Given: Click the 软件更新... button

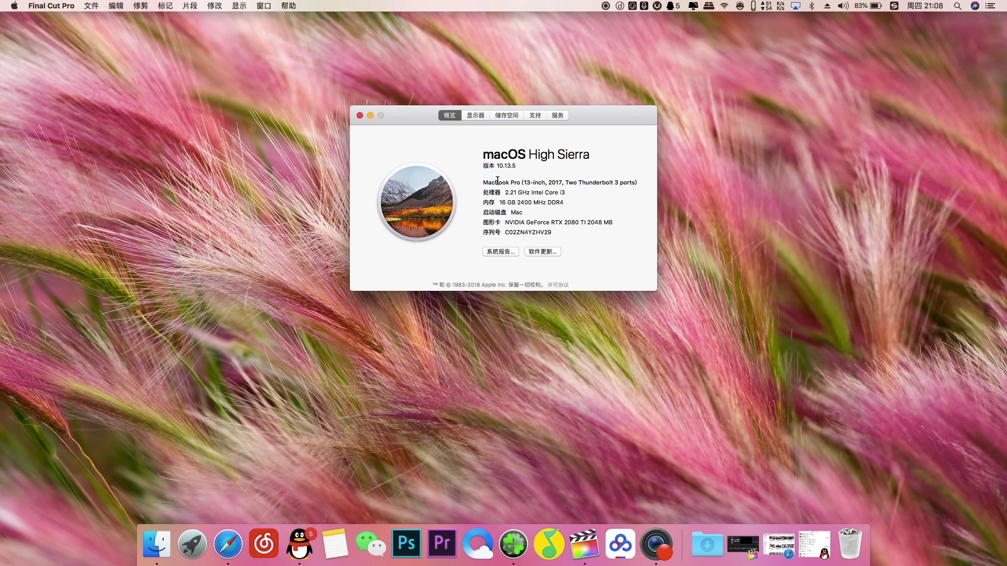Looking at the screenshot, I should click(543, 252).
